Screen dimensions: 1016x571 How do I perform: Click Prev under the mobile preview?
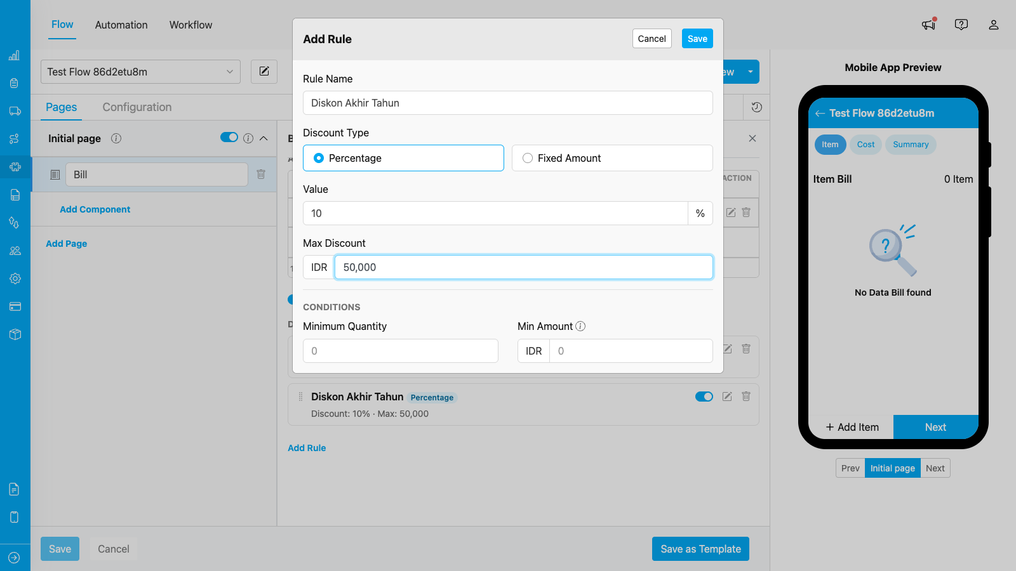(850, 468)
